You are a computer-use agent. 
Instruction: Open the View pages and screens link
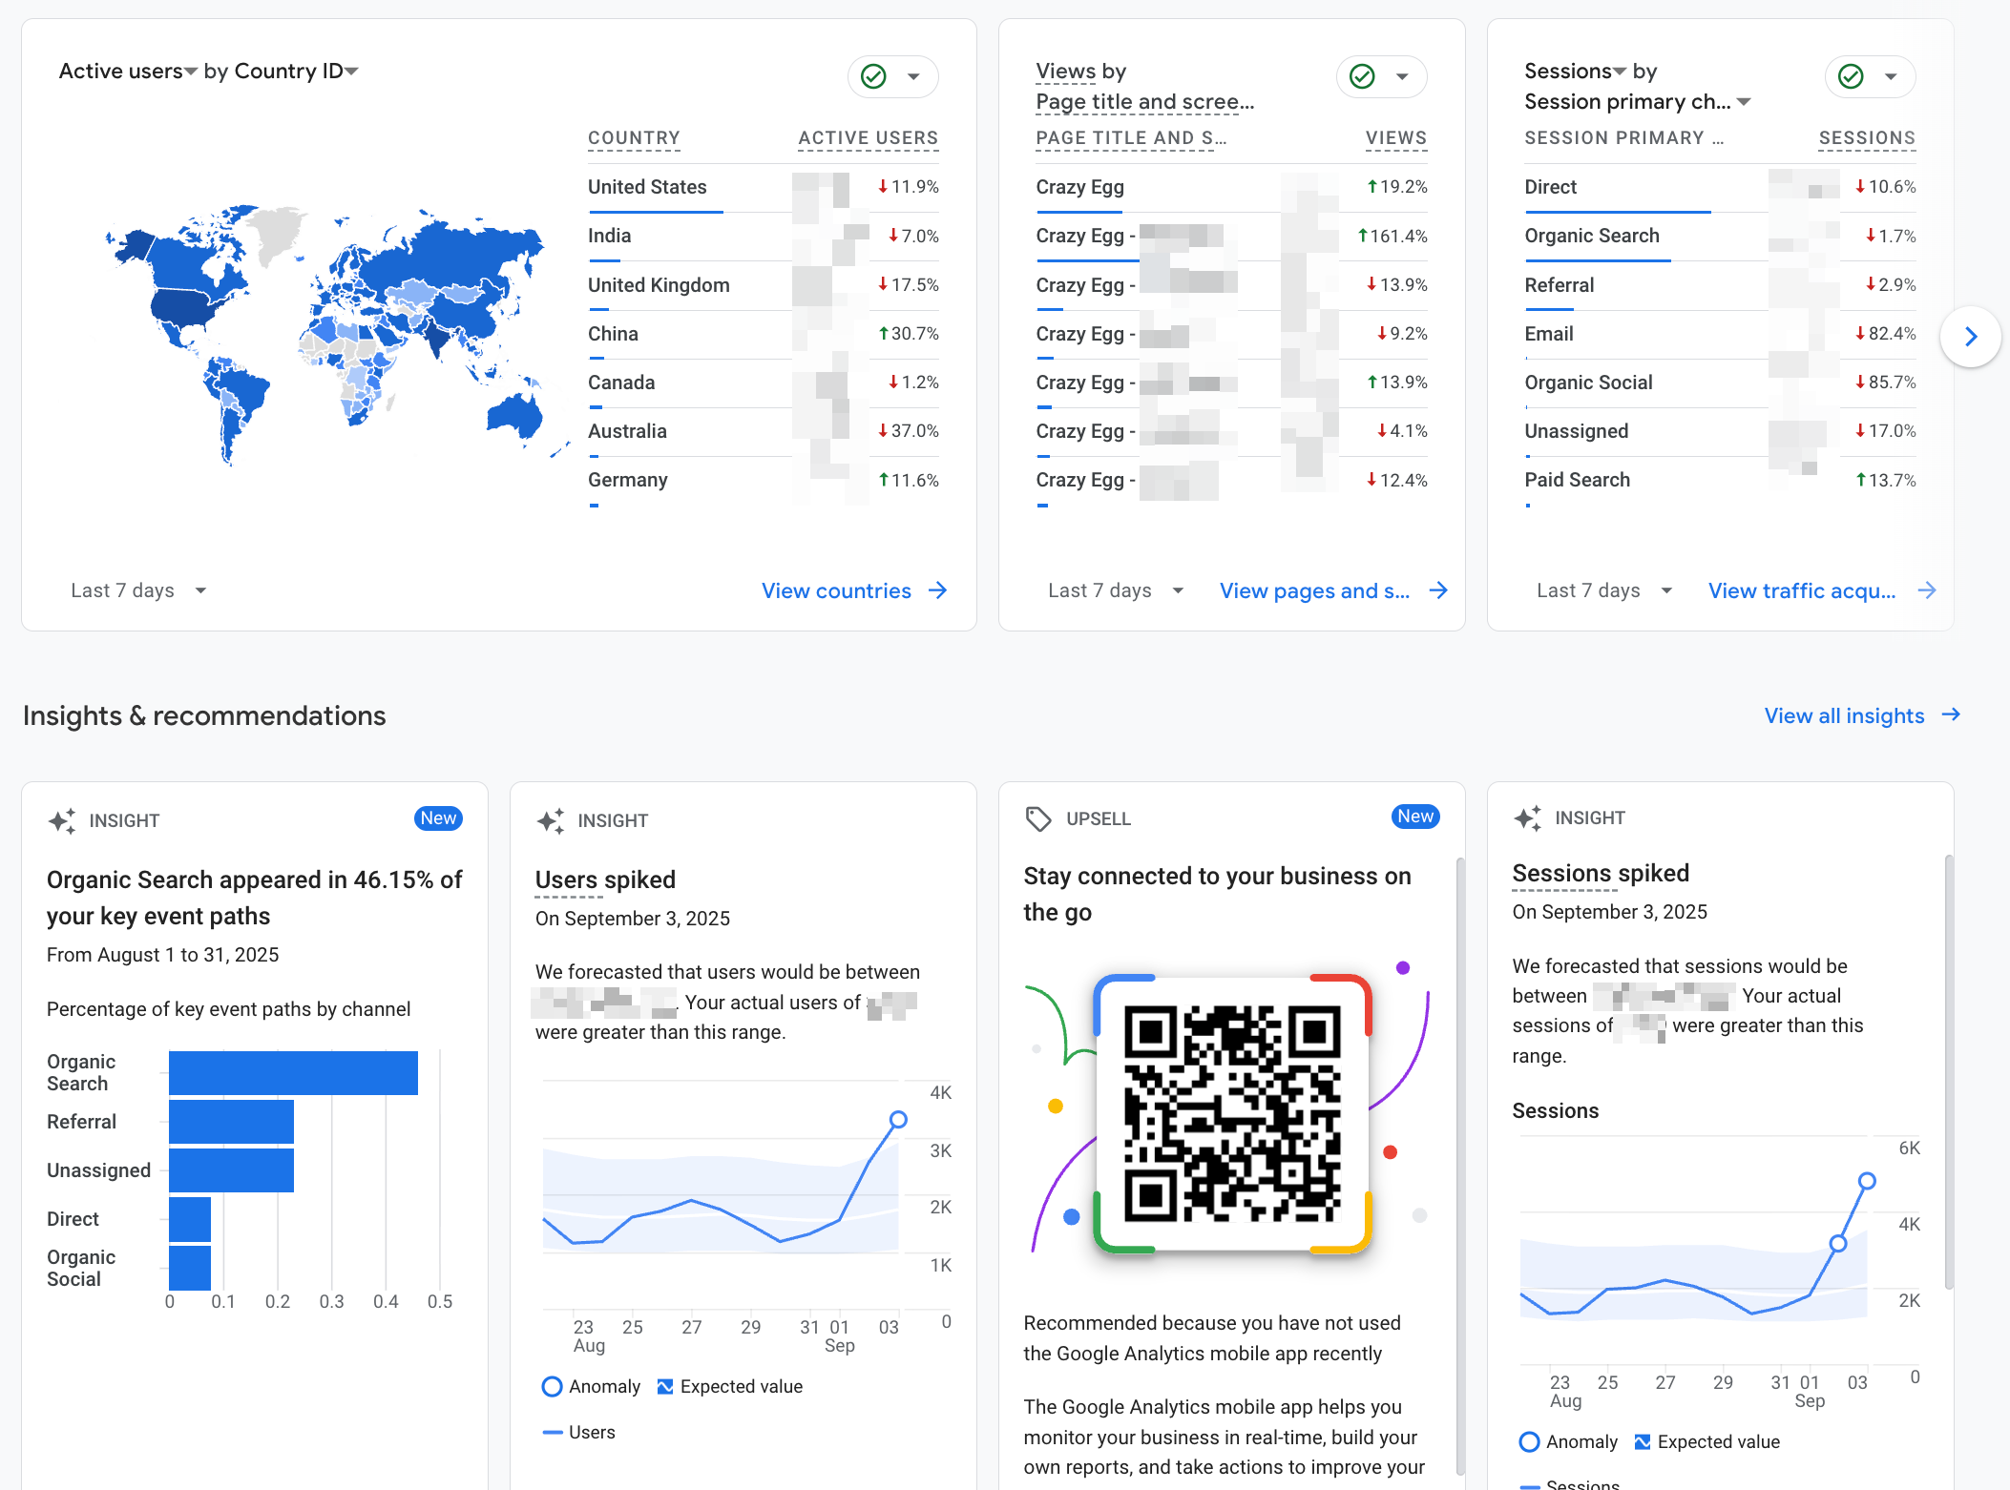coord(1314,590)
